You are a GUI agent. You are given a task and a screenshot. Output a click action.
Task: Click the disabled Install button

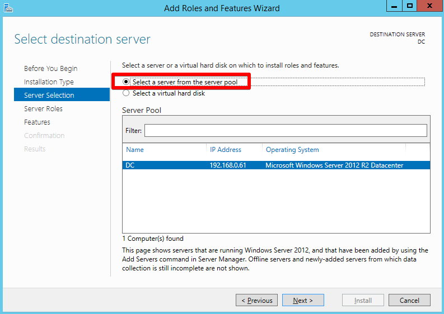(363, 300)
